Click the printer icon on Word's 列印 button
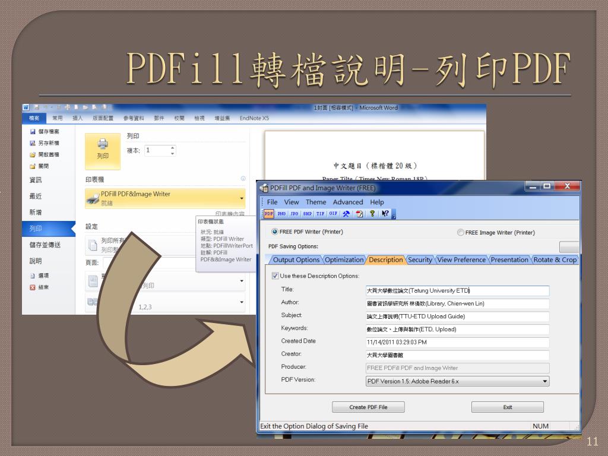Viewport: 608px width, 456px height. tap(103, 144)
